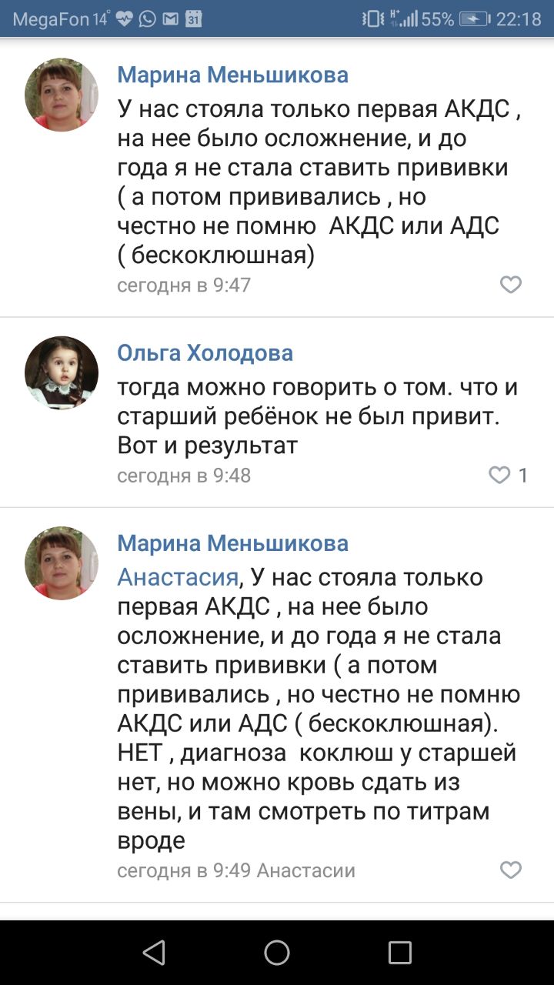
Task: Like Marina's first comment at 9:47
Action: pos(511,285)
